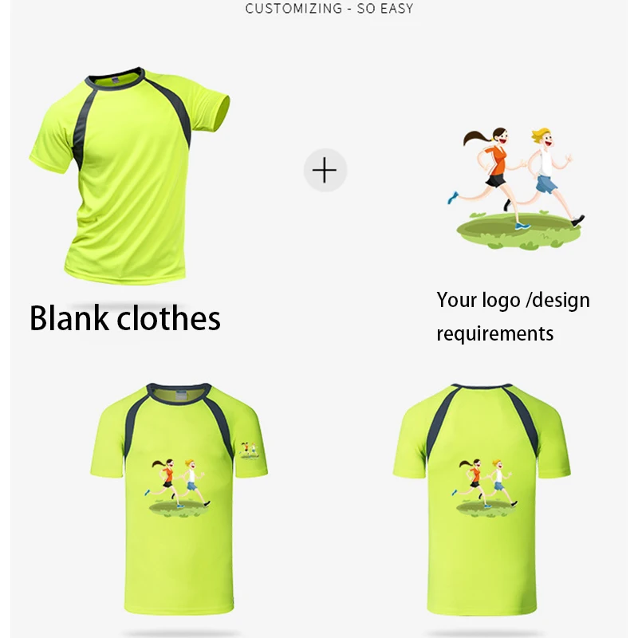Click the small sleeve logo print
This screenshot has width=638, height=638.
(x=249, y=451)
